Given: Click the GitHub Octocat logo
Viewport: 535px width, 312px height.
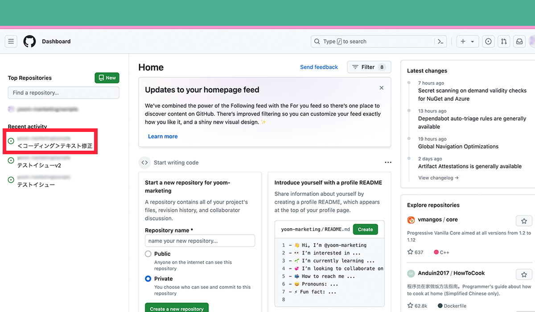Looking at the screenshot, I should (x=29, y=41).
